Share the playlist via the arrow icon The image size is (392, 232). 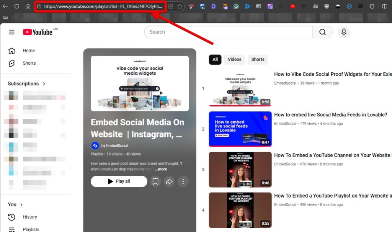pos(169,181)
